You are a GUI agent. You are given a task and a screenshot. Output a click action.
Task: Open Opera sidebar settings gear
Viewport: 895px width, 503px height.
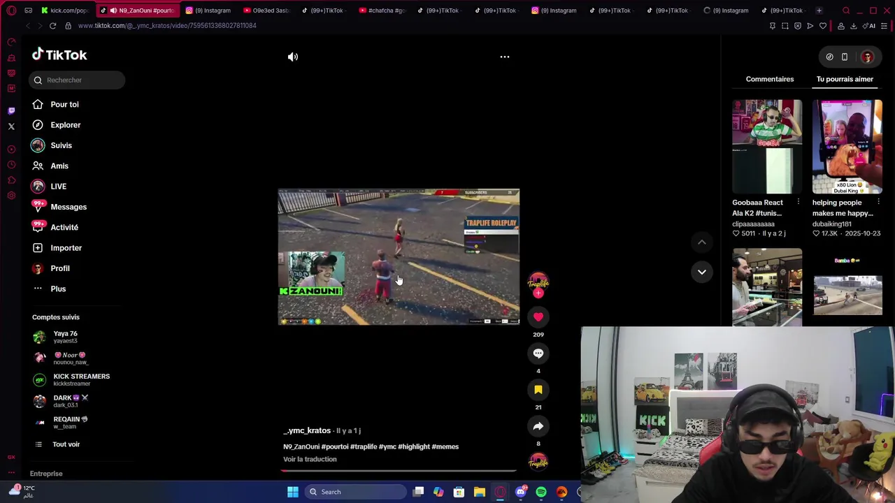(11, 196)
